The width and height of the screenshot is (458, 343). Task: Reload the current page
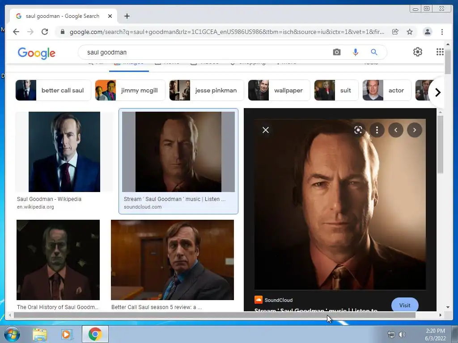coord(45,32)
